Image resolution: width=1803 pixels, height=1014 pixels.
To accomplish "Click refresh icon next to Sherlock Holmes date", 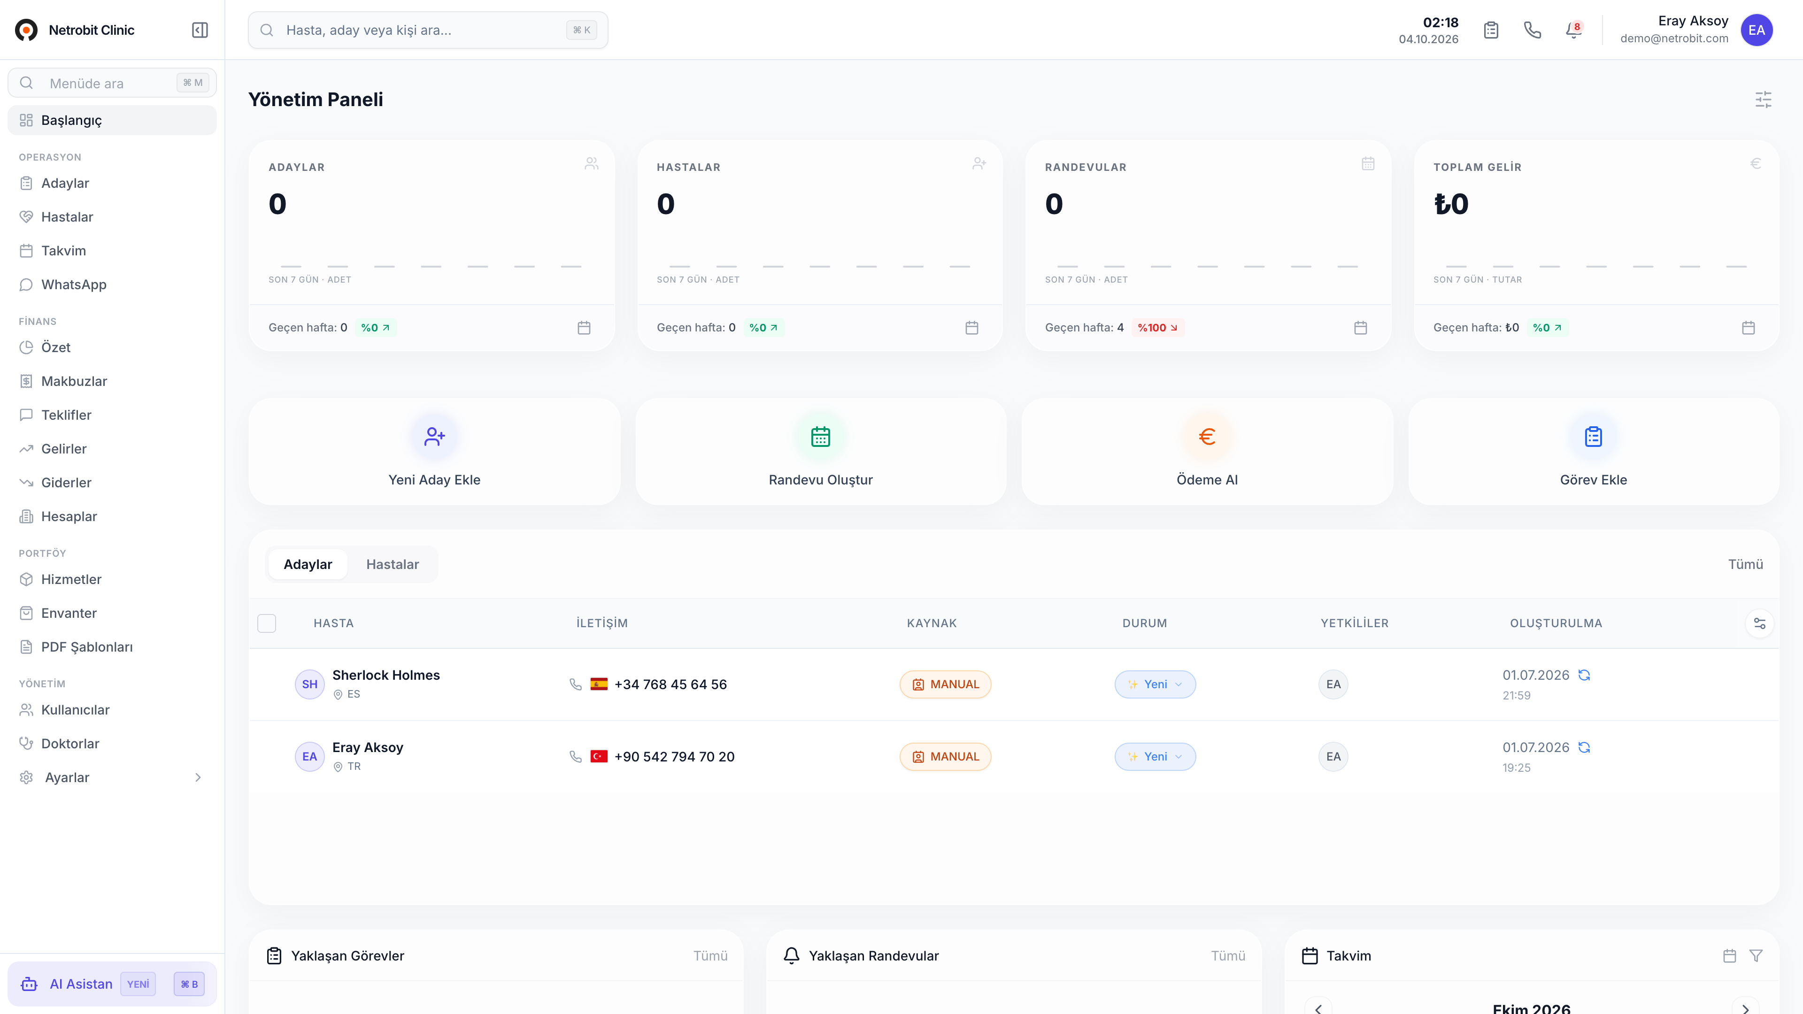I will pyautogui.click(x=1584, y=676).
